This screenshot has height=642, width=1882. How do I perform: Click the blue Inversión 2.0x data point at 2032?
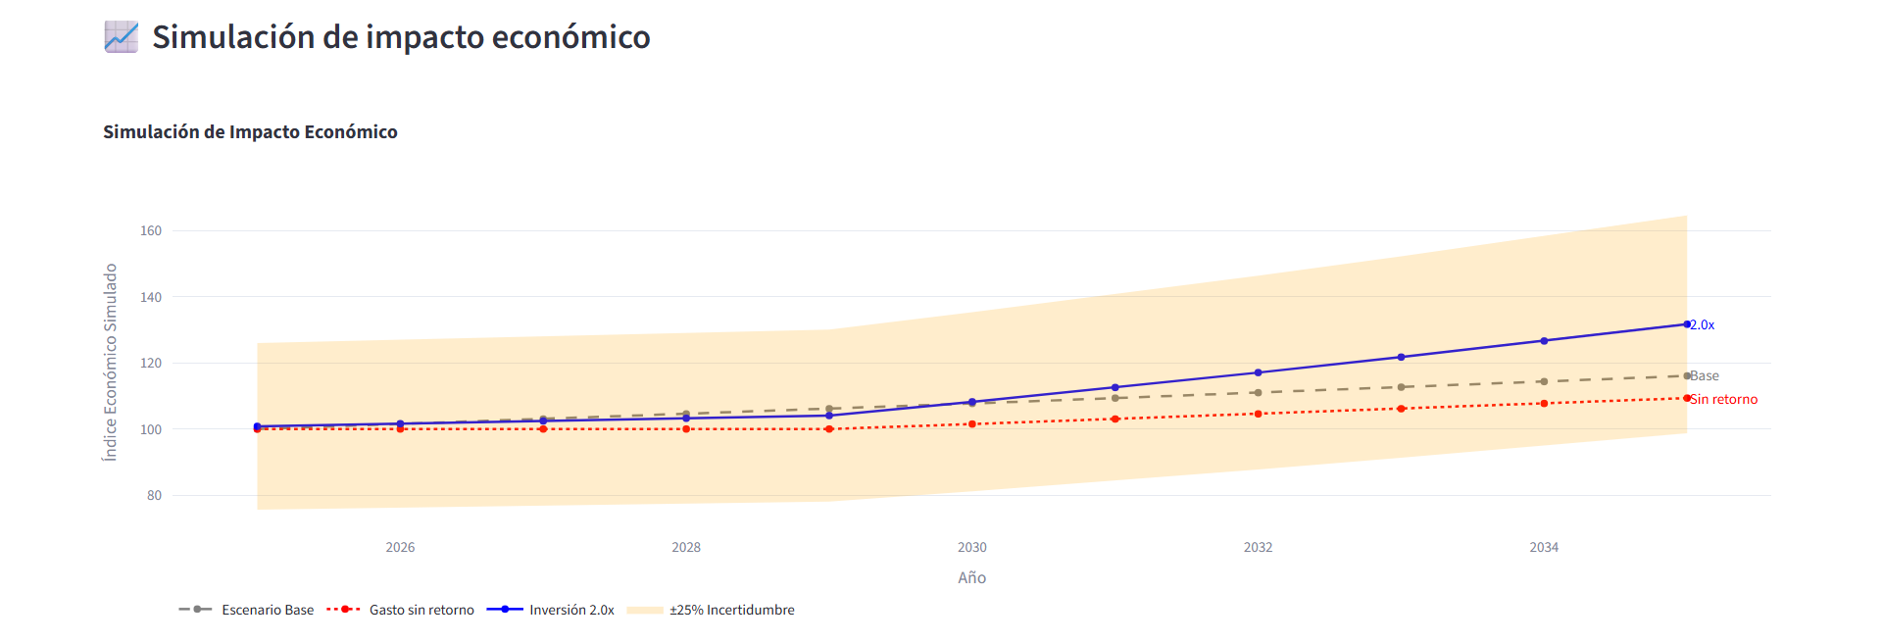[x=1258, y=372]
